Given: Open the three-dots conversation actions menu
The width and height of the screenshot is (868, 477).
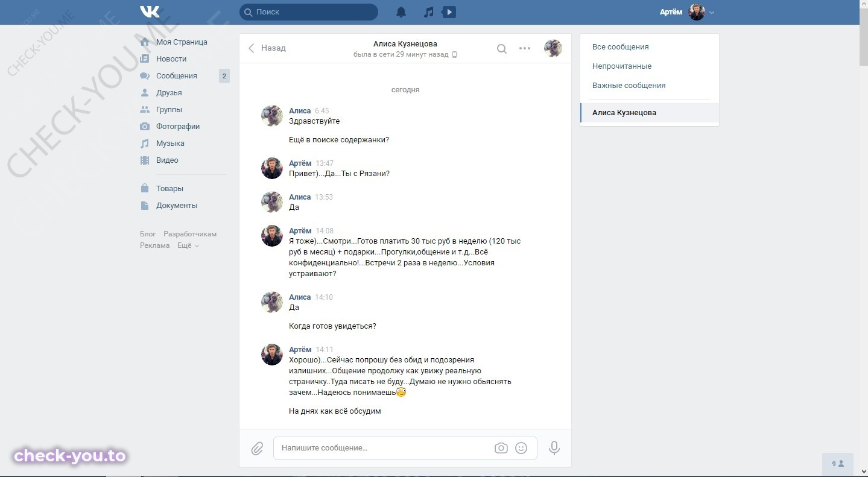Looking at the screenshot, I should (525, 48).
